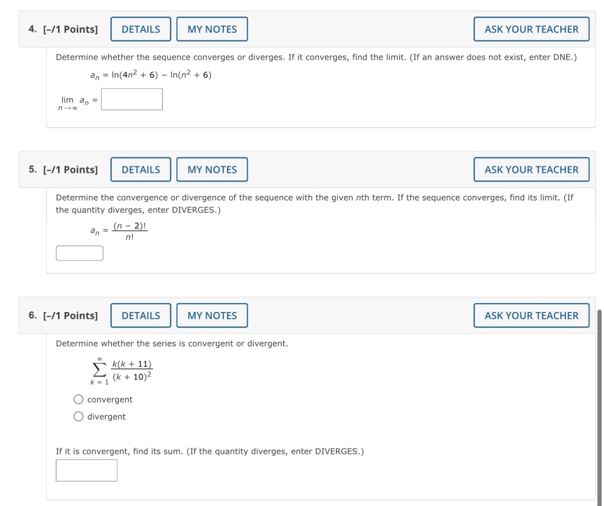Image resolution: width=604 pixels, height=506 pixels.
Task: Open MY NOTES for question 6
Action: pyautogui.click(x=212, y=315)
